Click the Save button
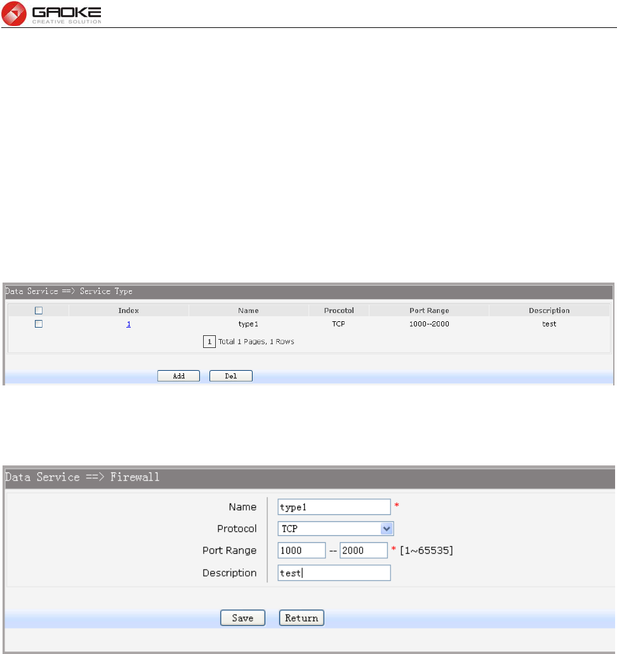 tap(242, 618)
